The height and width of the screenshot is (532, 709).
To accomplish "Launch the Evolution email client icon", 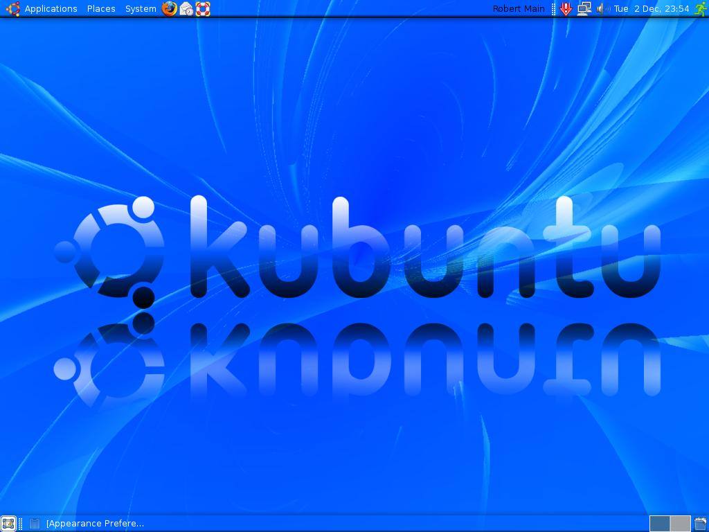I will [x=186, y=9].
